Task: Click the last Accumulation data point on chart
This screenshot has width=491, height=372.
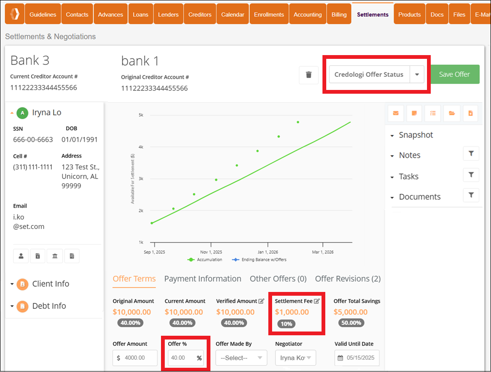Action: [298, 122]
